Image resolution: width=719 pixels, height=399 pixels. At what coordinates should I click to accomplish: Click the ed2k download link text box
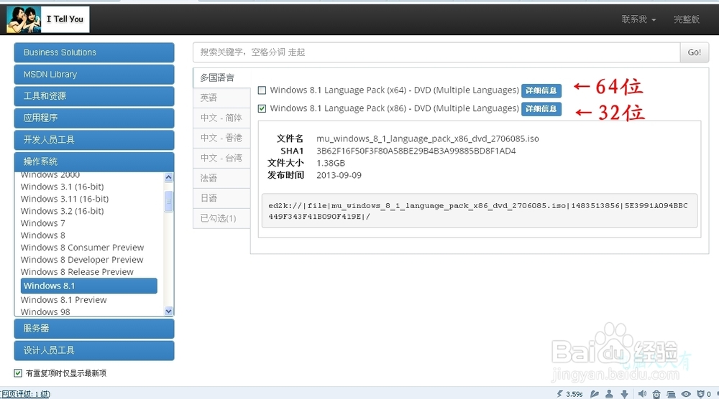click(479, 211)
